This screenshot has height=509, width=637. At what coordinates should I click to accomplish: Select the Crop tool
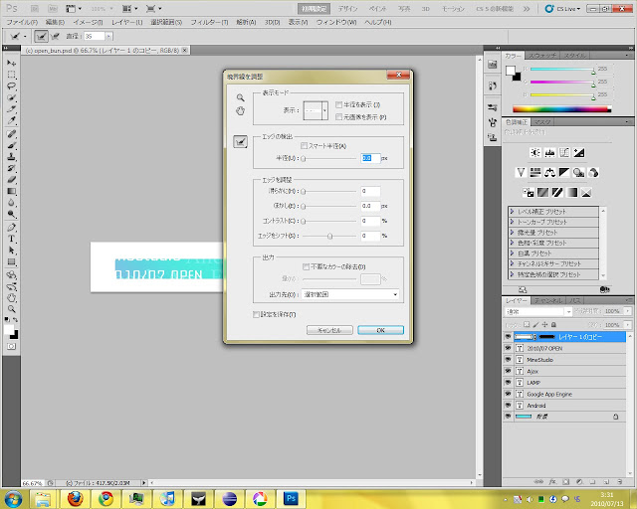[x=11, y=109]
